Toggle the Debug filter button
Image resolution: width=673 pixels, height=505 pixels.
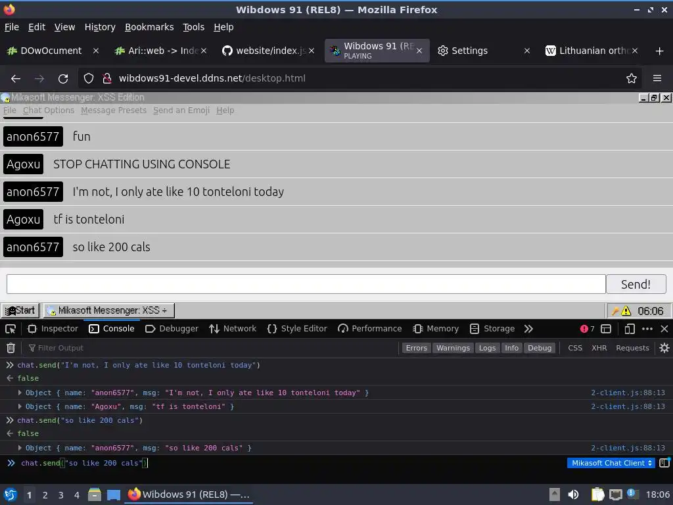pyautogui.click(x=539, y=348)
